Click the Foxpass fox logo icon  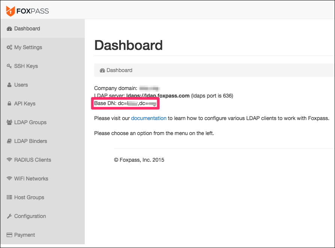pyautogui.click(x=10, y=11)
